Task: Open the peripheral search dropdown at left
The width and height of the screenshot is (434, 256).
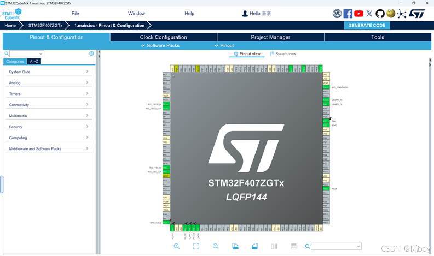Action: click(40, 53)
